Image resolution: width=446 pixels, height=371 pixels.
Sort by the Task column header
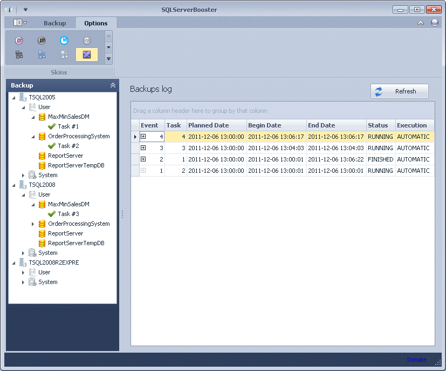[176, 125]
